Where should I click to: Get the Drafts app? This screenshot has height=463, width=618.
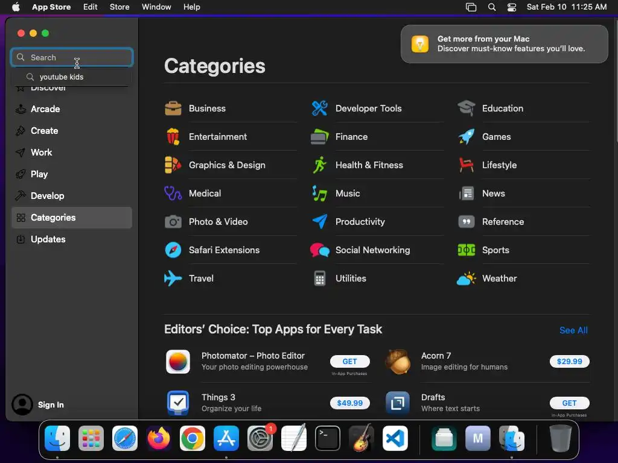click(569, 403)
